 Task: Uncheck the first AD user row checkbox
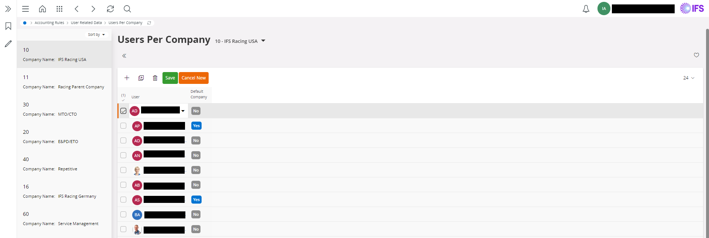(123, 111)
